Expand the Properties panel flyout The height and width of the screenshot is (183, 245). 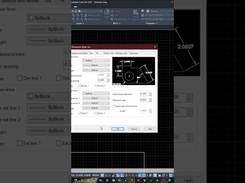[x=152, y=23]
